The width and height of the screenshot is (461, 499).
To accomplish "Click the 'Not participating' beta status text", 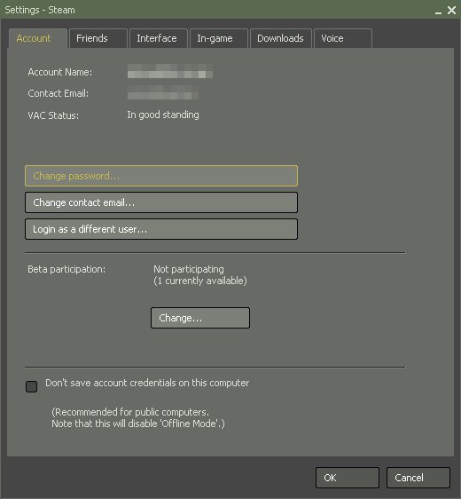I will 189,269.
